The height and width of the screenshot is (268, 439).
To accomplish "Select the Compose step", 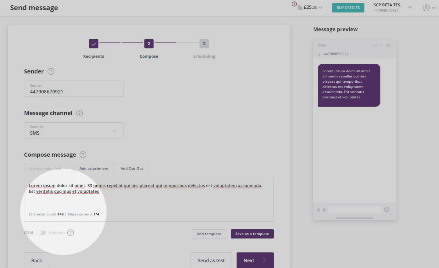I will click(149, 43).
